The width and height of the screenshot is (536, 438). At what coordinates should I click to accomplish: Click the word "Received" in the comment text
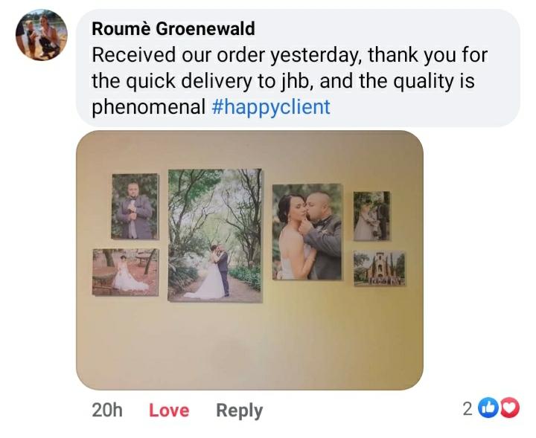click(134, 54)
